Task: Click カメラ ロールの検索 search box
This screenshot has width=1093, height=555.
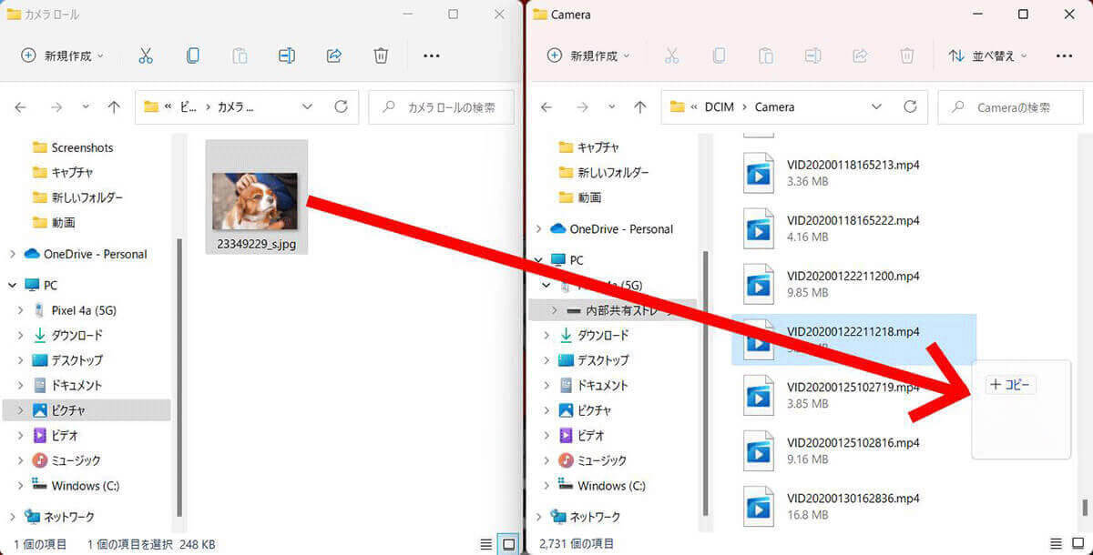Action: (441, 106)
